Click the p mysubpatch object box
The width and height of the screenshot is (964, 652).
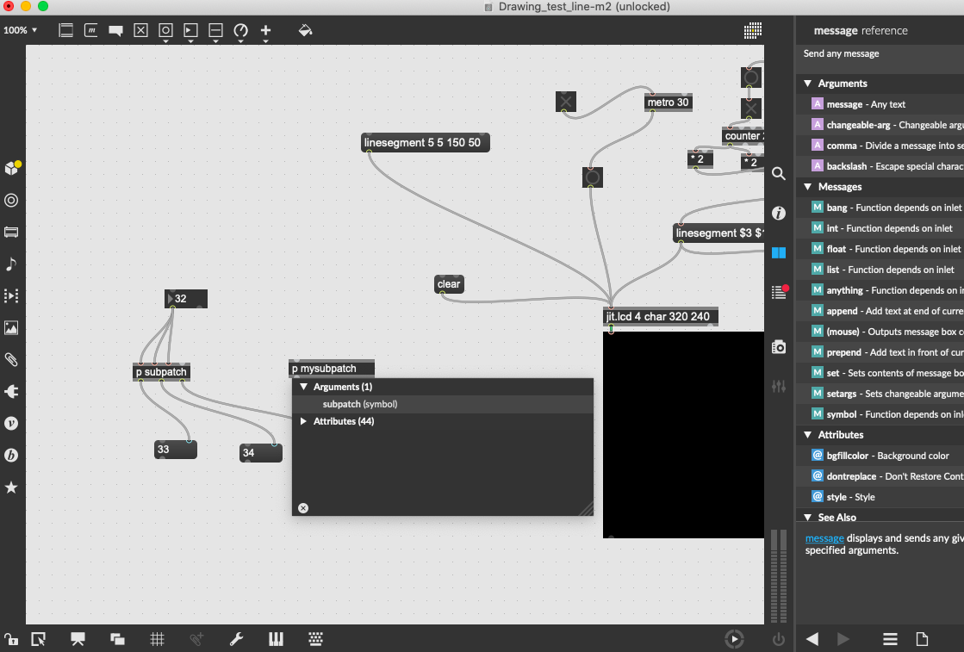coord(332,369)
